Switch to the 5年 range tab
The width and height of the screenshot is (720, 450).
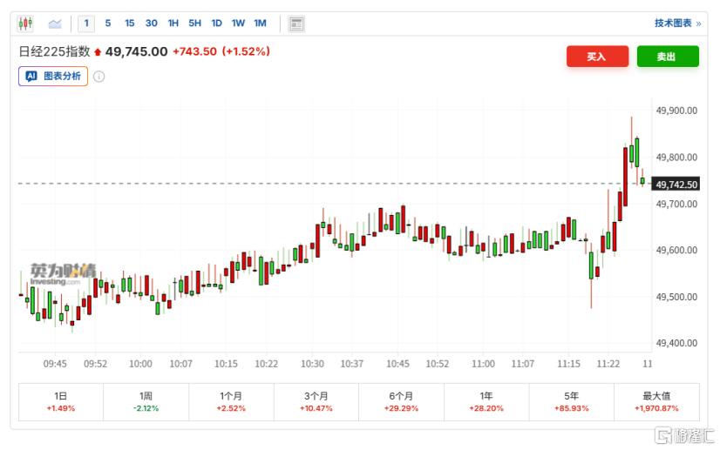pos(572,401)
